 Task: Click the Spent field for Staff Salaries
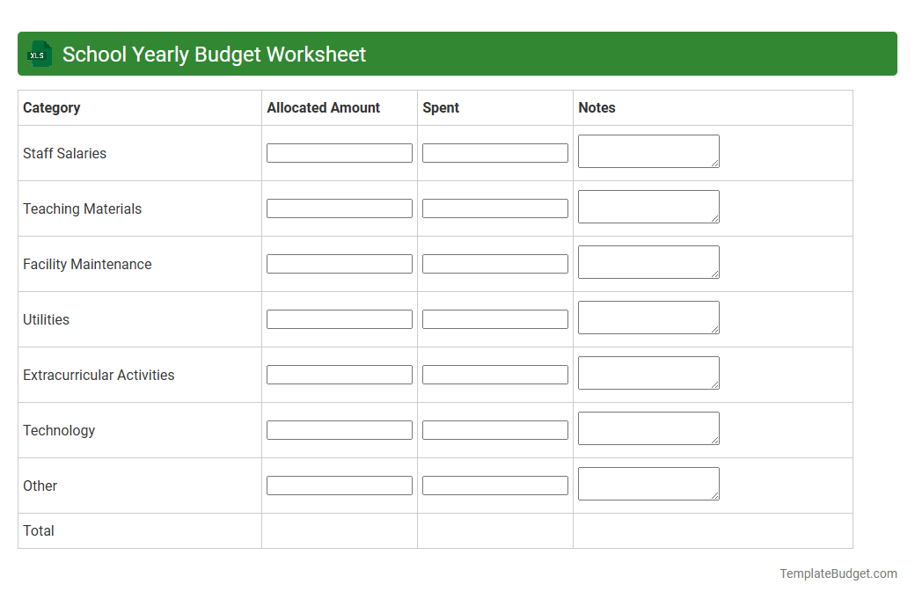(494, 152)
